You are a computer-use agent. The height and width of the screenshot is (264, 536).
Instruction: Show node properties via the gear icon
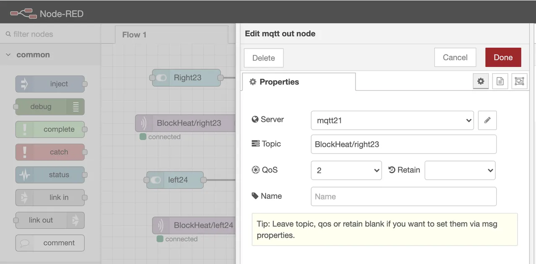(481, 81)
